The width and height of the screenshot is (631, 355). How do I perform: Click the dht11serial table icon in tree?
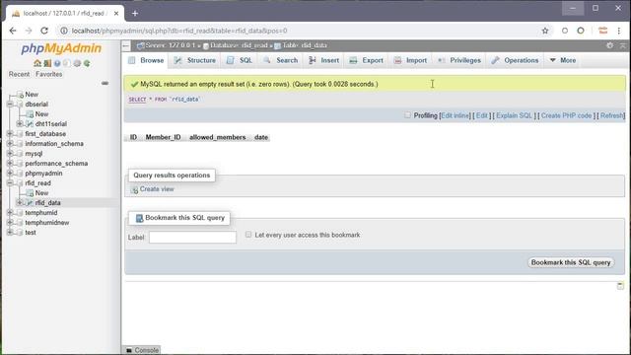[30, 124]
